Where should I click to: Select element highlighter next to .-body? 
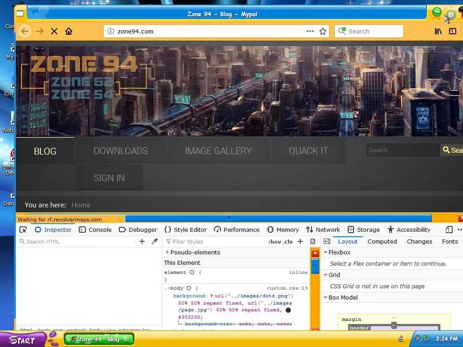click(189, 288)
